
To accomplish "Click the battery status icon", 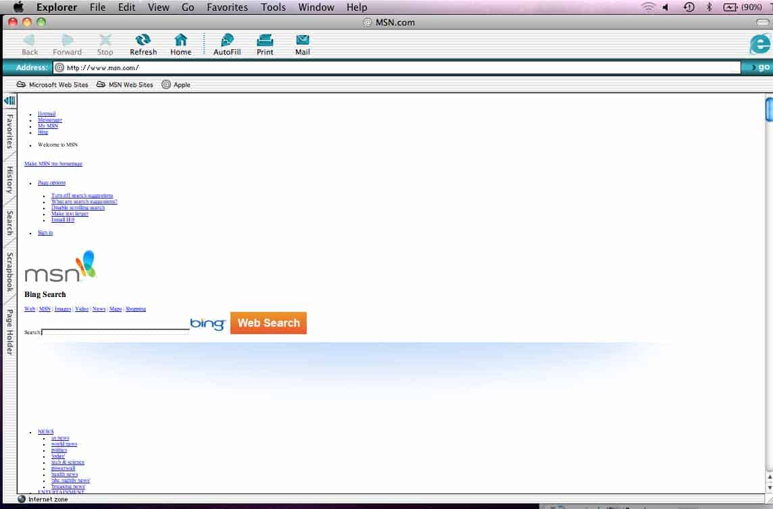I will tap(730, 7).
